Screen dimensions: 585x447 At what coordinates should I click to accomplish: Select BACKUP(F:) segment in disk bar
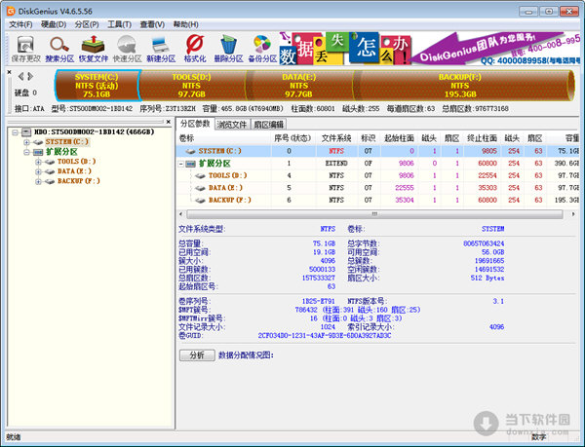click(460, 86)
